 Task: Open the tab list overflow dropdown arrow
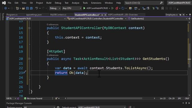pos(187,15)
